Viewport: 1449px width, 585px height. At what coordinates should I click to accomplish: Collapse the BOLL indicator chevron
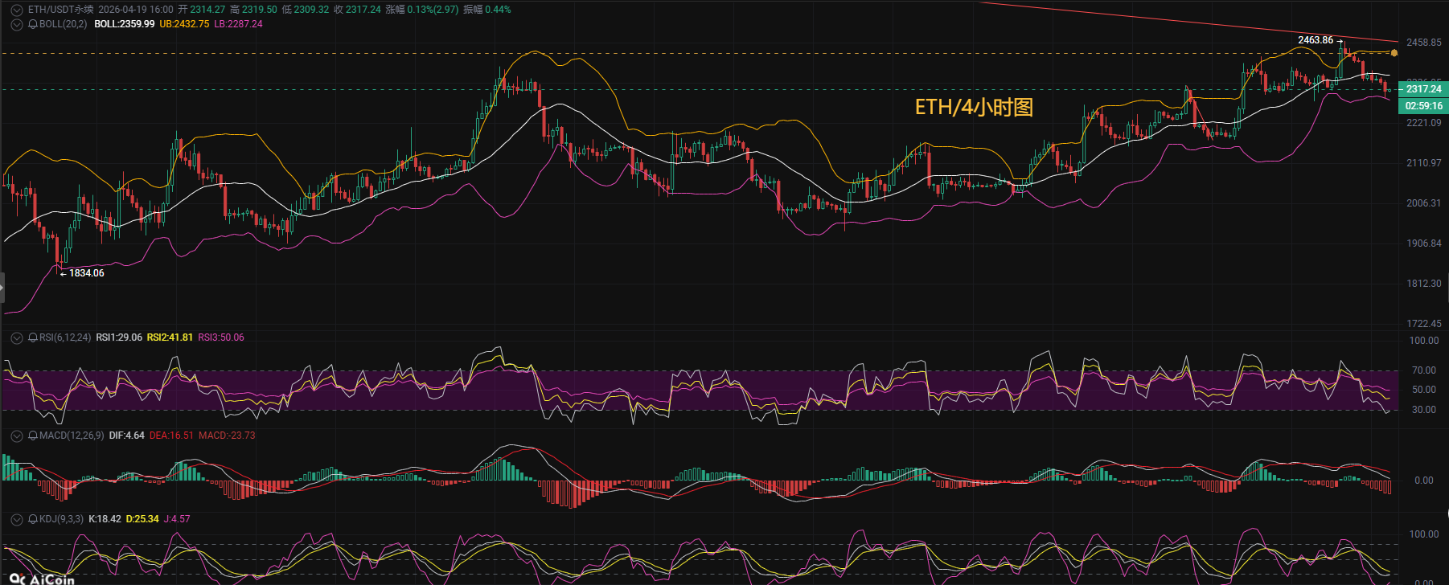point(17,24)
